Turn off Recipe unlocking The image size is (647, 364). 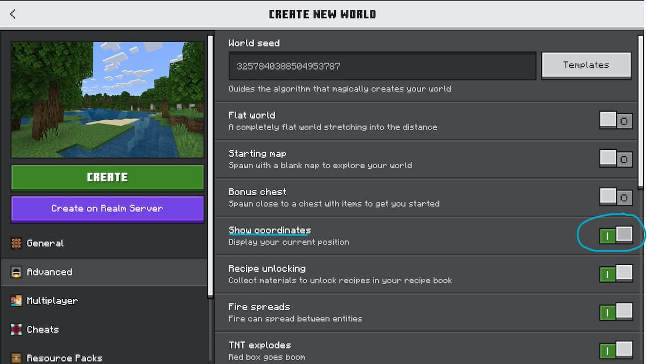click(x=616, y=273)
